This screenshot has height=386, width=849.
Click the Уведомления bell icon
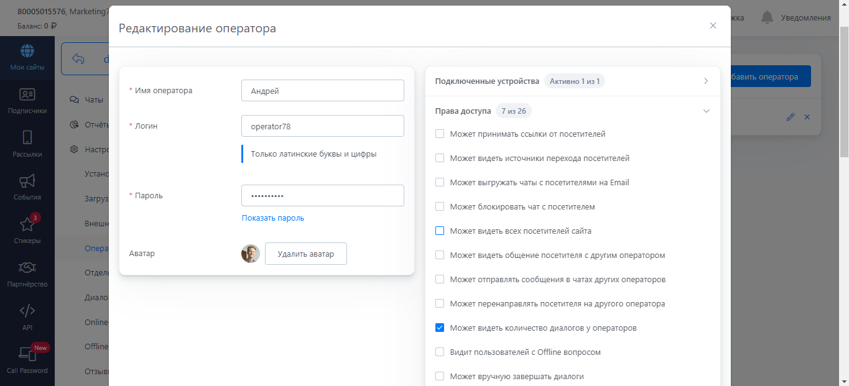tap(768, 17)
